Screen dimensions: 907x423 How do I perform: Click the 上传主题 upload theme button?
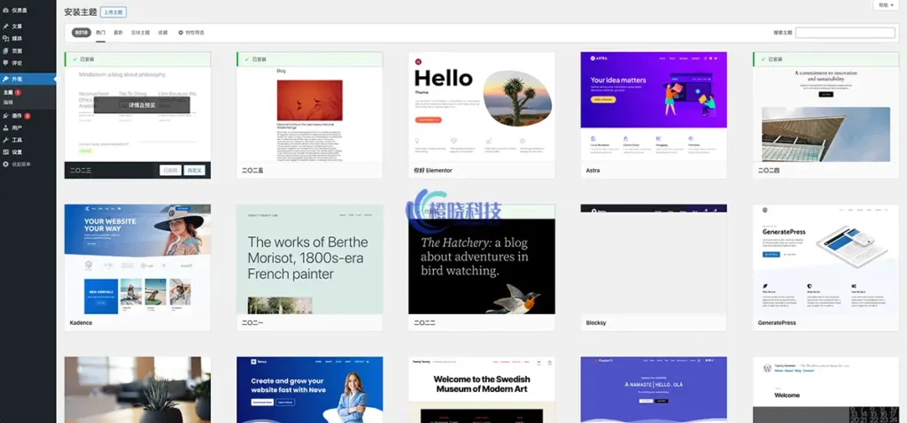113,12
